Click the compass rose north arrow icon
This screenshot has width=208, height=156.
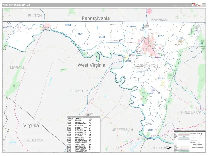(x=168, y=147)
